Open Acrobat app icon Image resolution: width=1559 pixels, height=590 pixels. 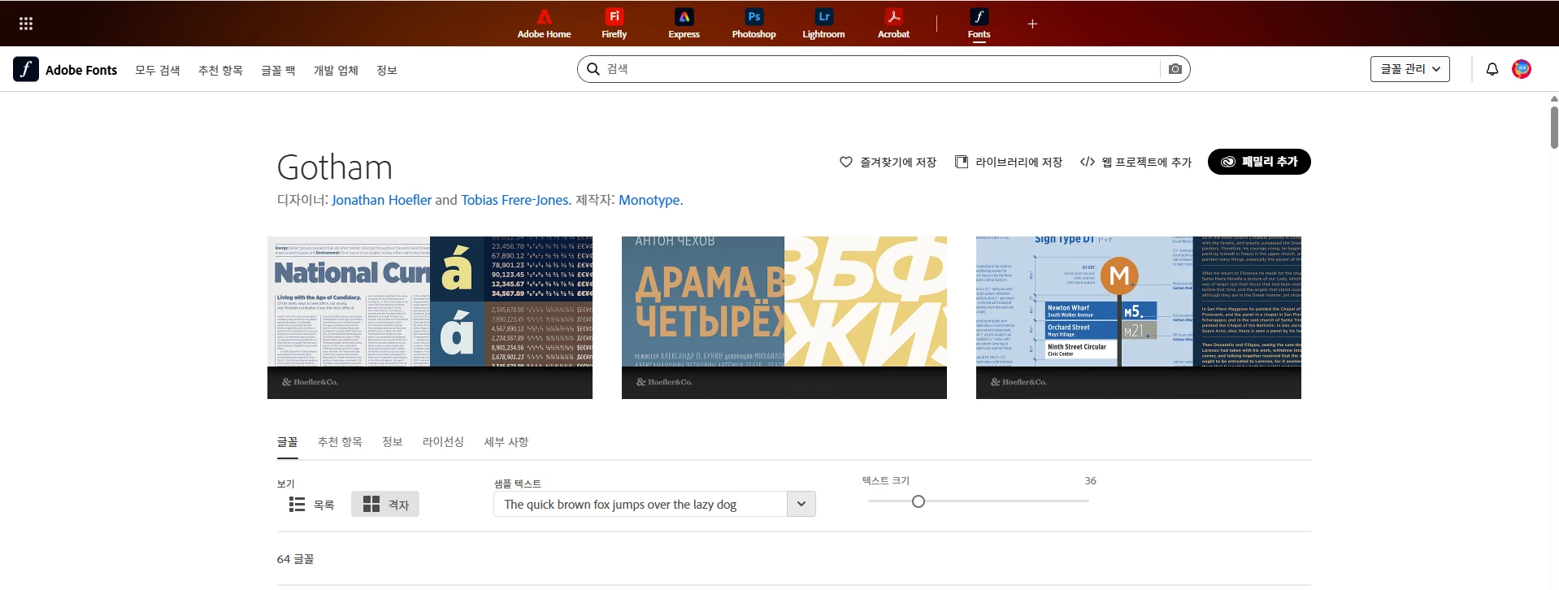click(x=893, y=24)
